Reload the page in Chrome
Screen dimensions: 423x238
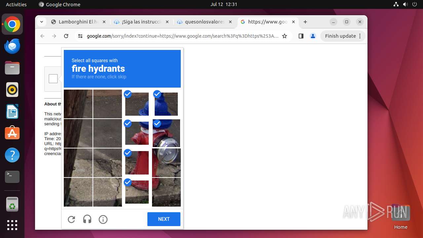tap(66, 36)
